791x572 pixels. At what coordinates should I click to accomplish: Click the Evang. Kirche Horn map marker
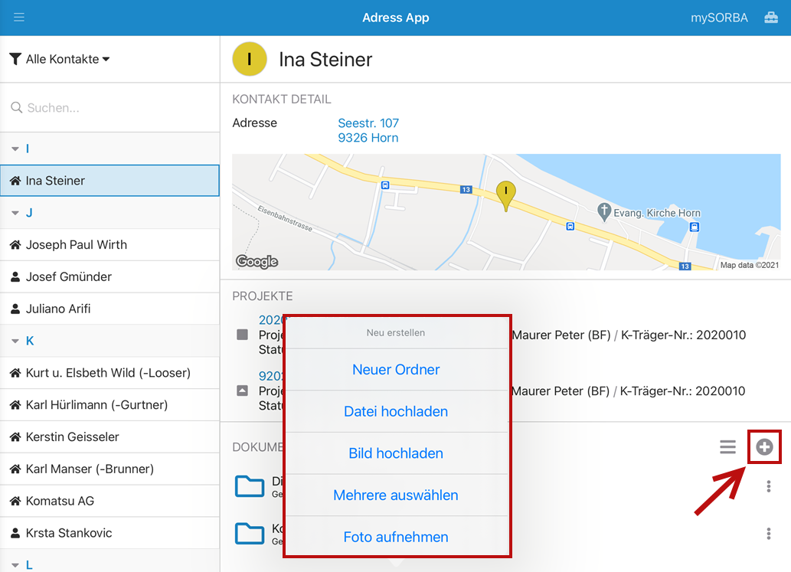click(x=604, y=212)
